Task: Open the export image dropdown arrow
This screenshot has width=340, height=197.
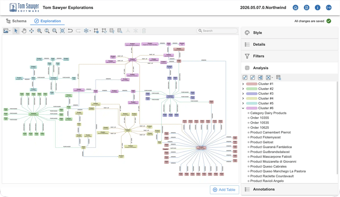Action: (x=10, y=31)
